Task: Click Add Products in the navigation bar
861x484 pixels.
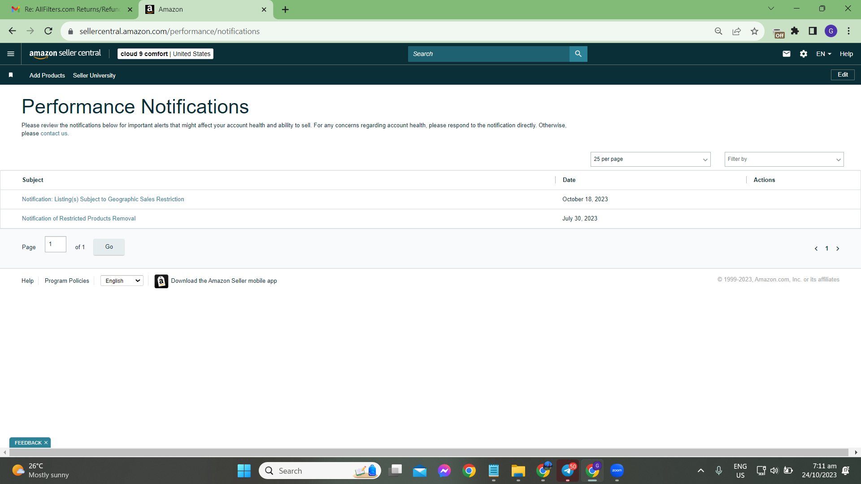Action: coord(47,75)
